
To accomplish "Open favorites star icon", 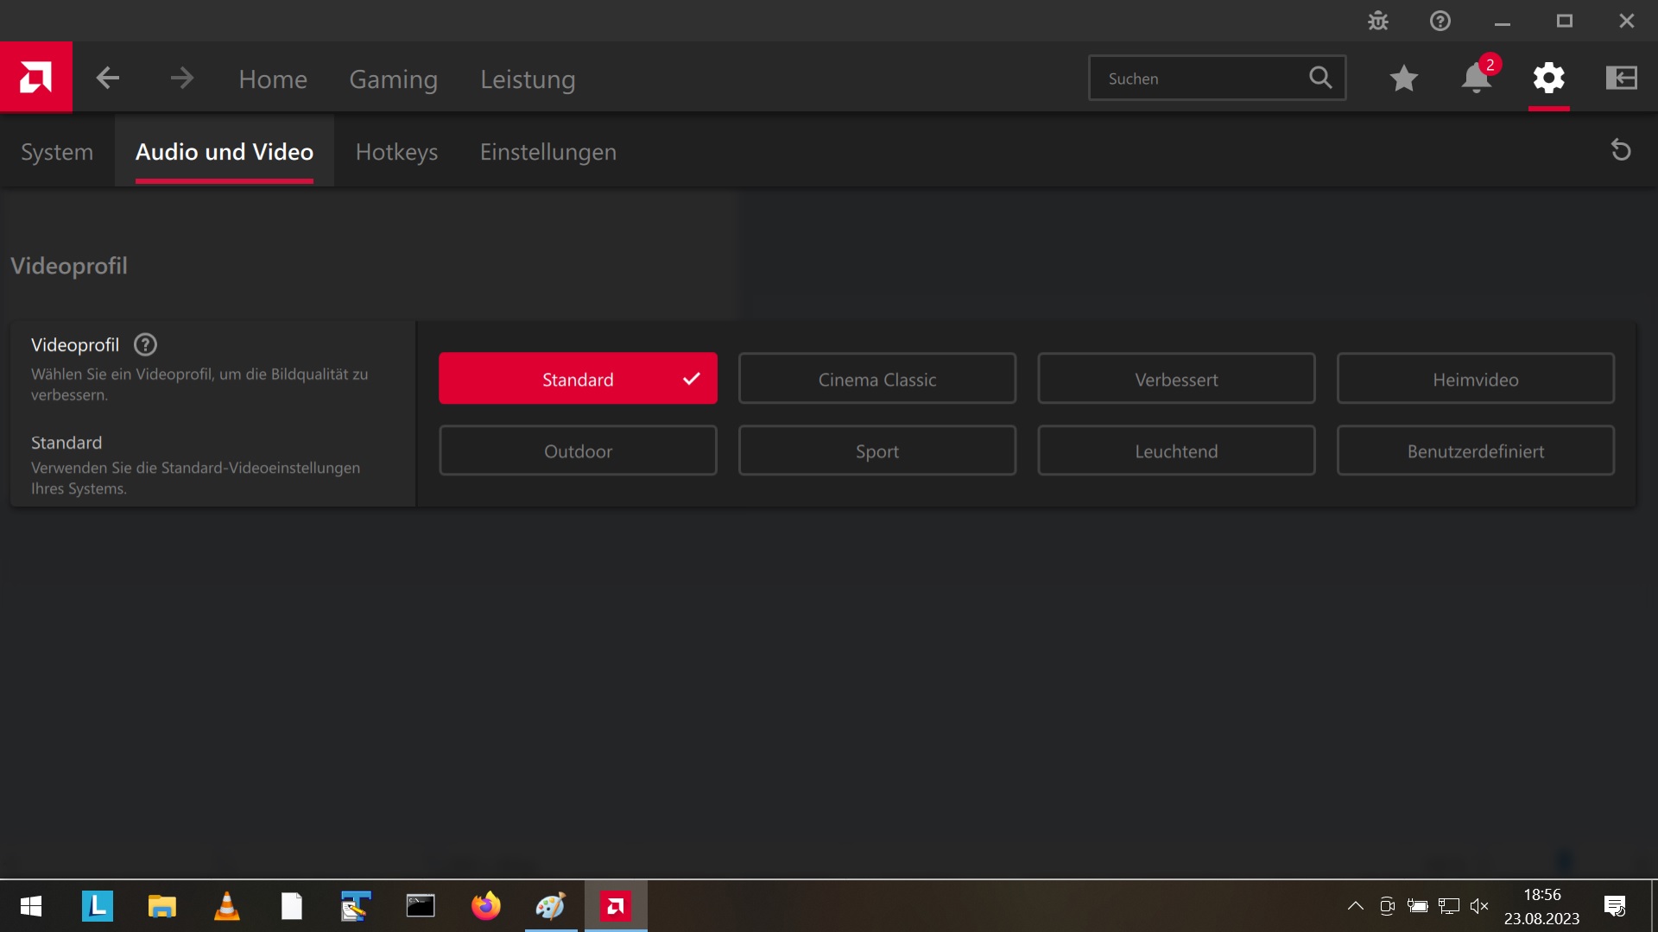I will [x=1403, y=79].
